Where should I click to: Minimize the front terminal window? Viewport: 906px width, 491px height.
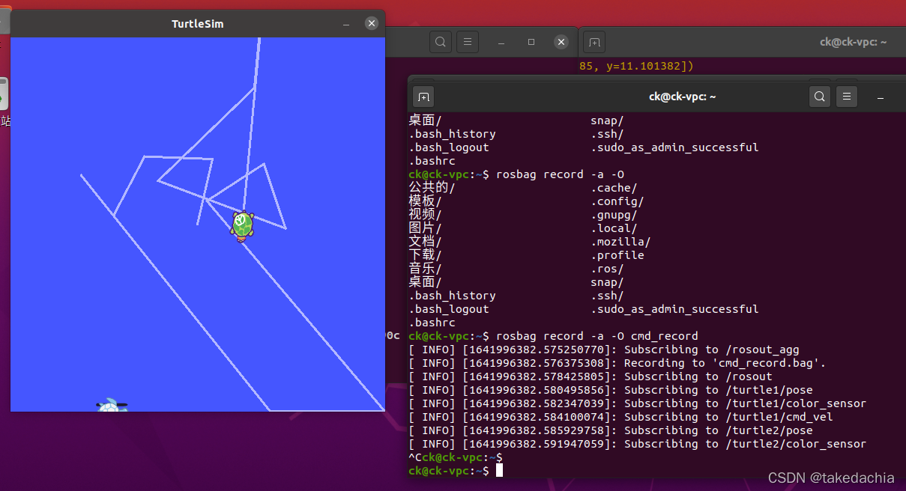coord(880,97)
